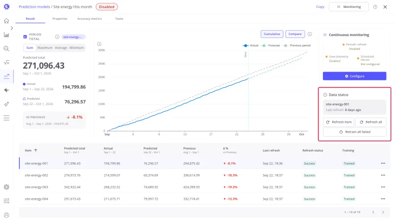Click Refresh all button

[371, 122]
